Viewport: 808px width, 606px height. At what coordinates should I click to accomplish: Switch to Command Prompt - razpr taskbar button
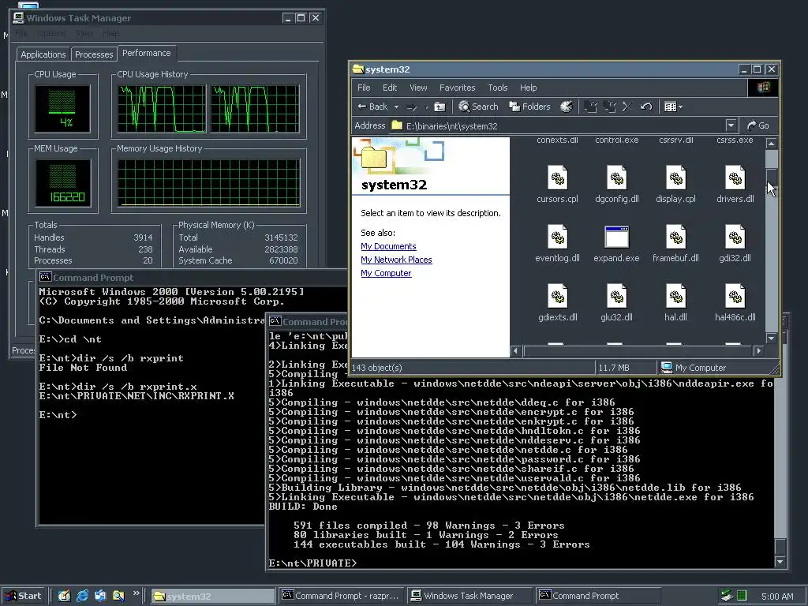pos(342,596)
